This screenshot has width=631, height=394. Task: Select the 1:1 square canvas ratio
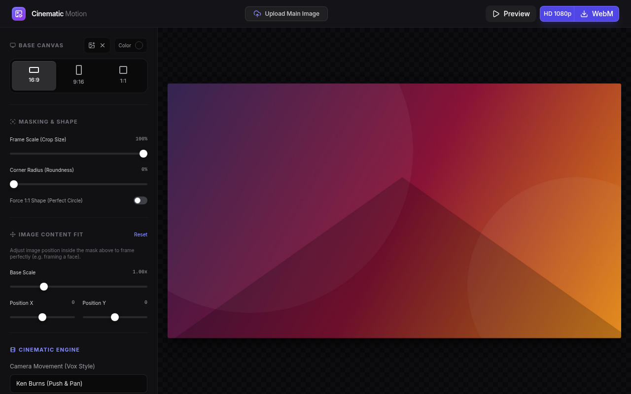(x=123, y=76)
